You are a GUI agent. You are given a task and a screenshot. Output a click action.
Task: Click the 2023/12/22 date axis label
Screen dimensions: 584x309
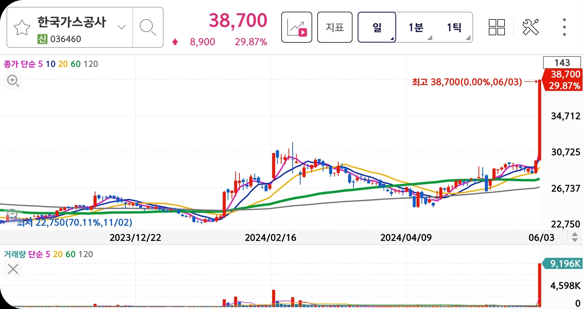click(135, 237)
